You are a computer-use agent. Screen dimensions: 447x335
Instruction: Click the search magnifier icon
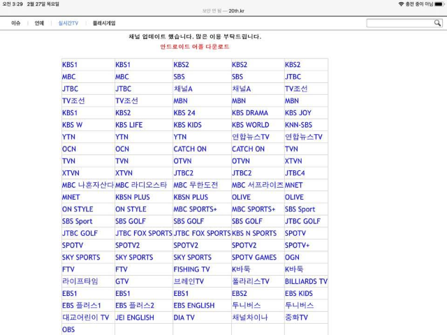(x=437, y=23)
